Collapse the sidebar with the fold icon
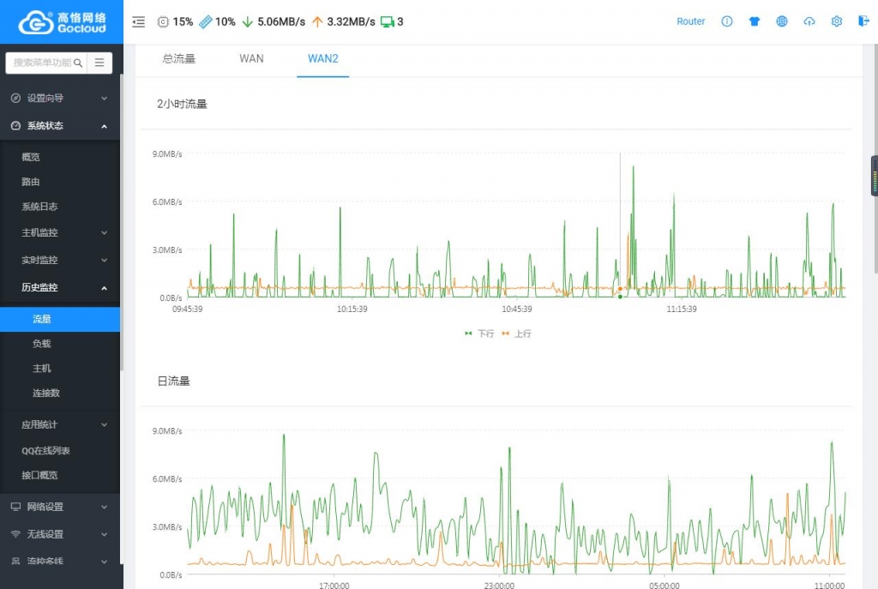 point(138,21)
